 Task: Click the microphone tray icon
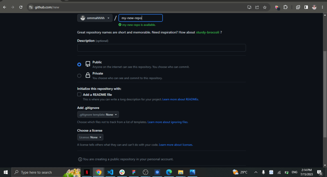pyautogui.click(x=263, y=172)
